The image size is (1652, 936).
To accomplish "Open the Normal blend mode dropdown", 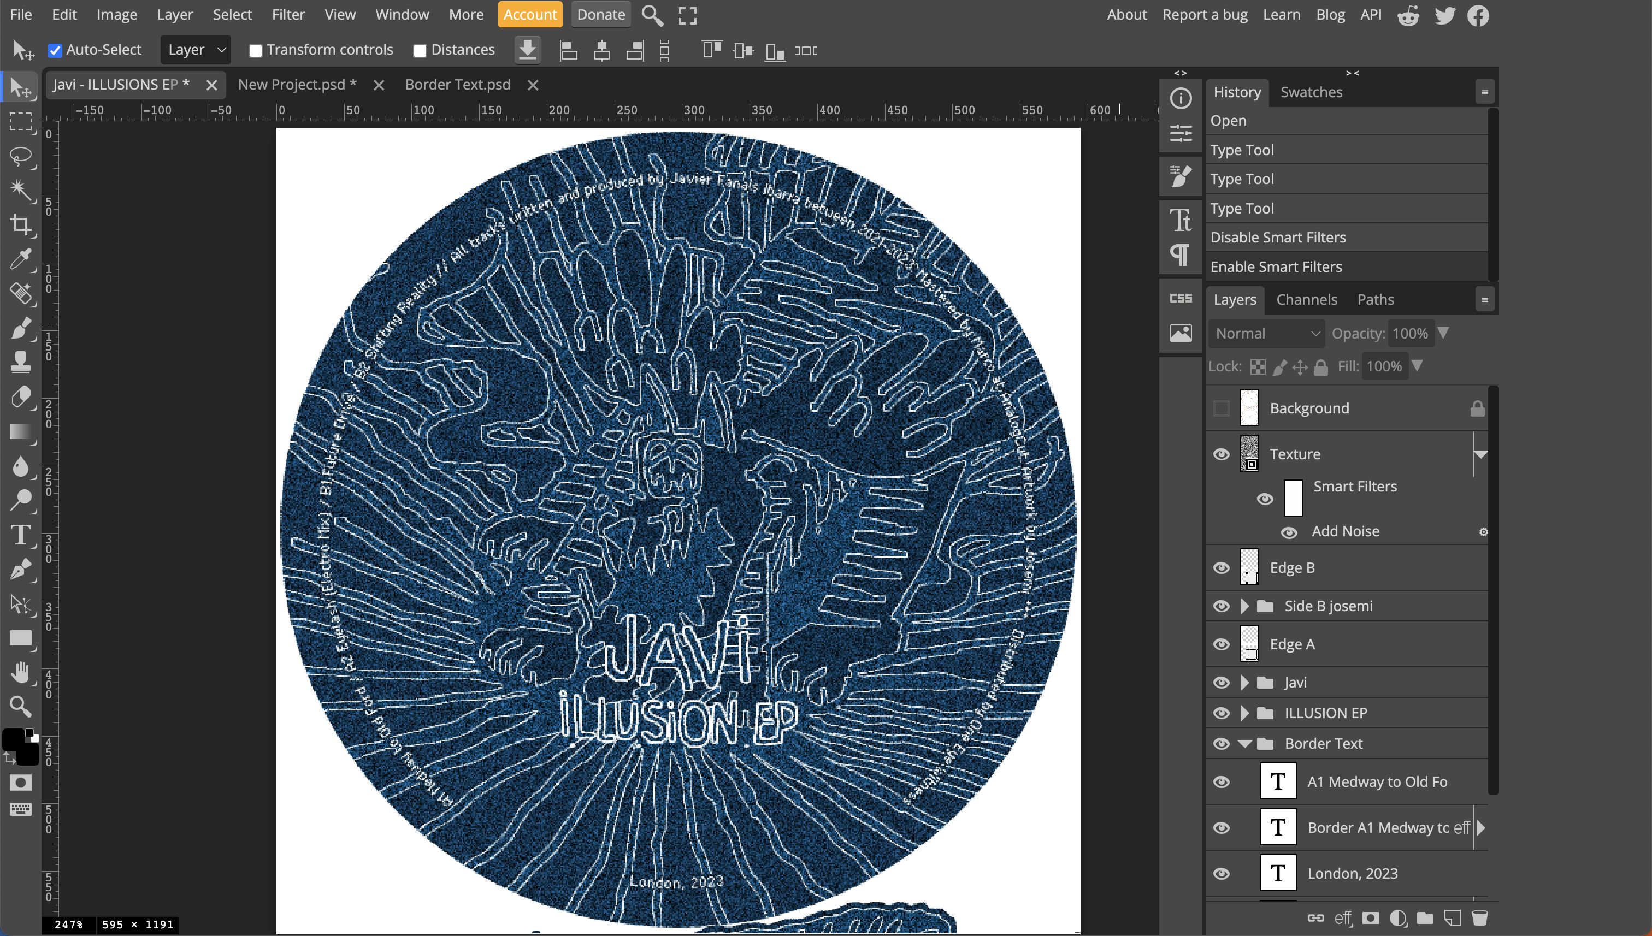I will (1265, 333).
